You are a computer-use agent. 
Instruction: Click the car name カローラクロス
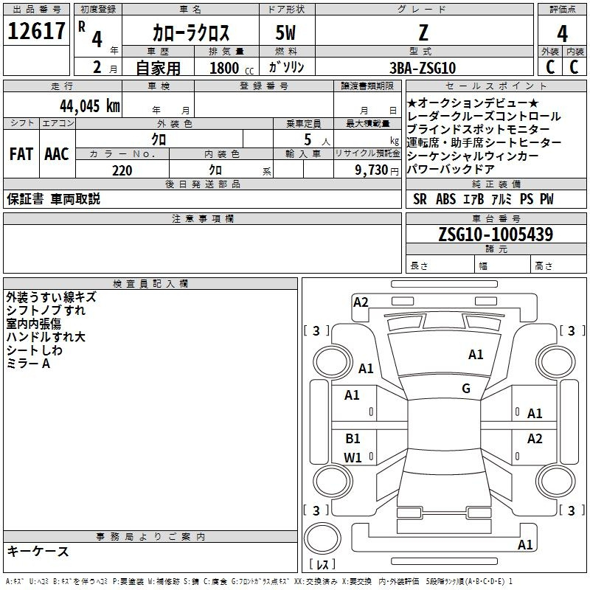coord(191,32)
